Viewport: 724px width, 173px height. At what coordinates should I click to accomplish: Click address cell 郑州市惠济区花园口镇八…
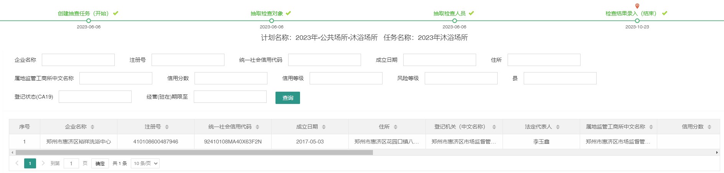[x=387, y=142]
